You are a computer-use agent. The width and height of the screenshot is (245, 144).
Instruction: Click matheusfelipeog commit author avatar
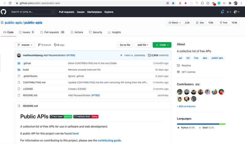(x=19, y=55)
